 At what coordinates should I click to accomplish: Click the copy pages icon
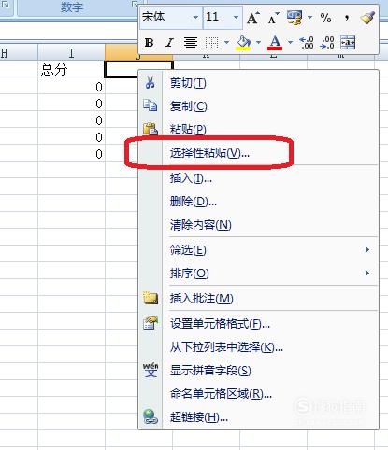click(x=151, y=105)
